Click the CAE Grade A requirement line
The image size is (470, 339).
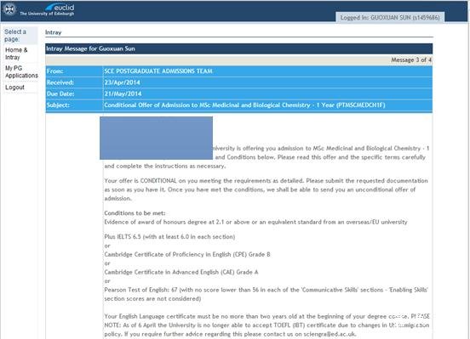point(181,272)
